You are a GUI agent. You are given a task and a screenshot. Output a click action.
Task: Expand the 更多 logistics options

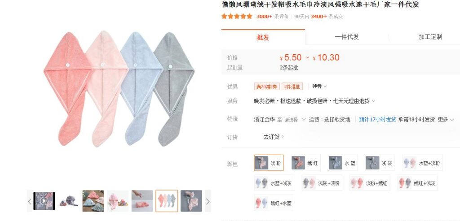coord(446,119)
